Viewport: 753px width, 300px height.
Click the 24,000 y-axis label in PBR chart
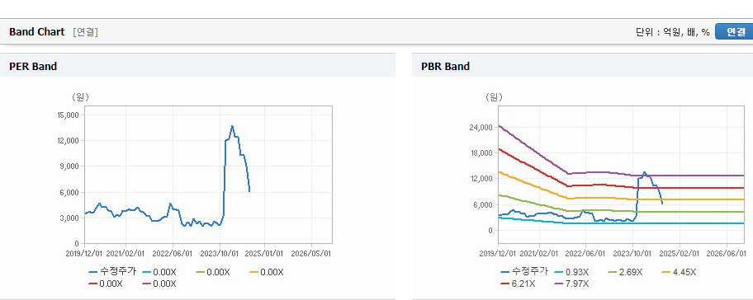[x=482, y=128]
